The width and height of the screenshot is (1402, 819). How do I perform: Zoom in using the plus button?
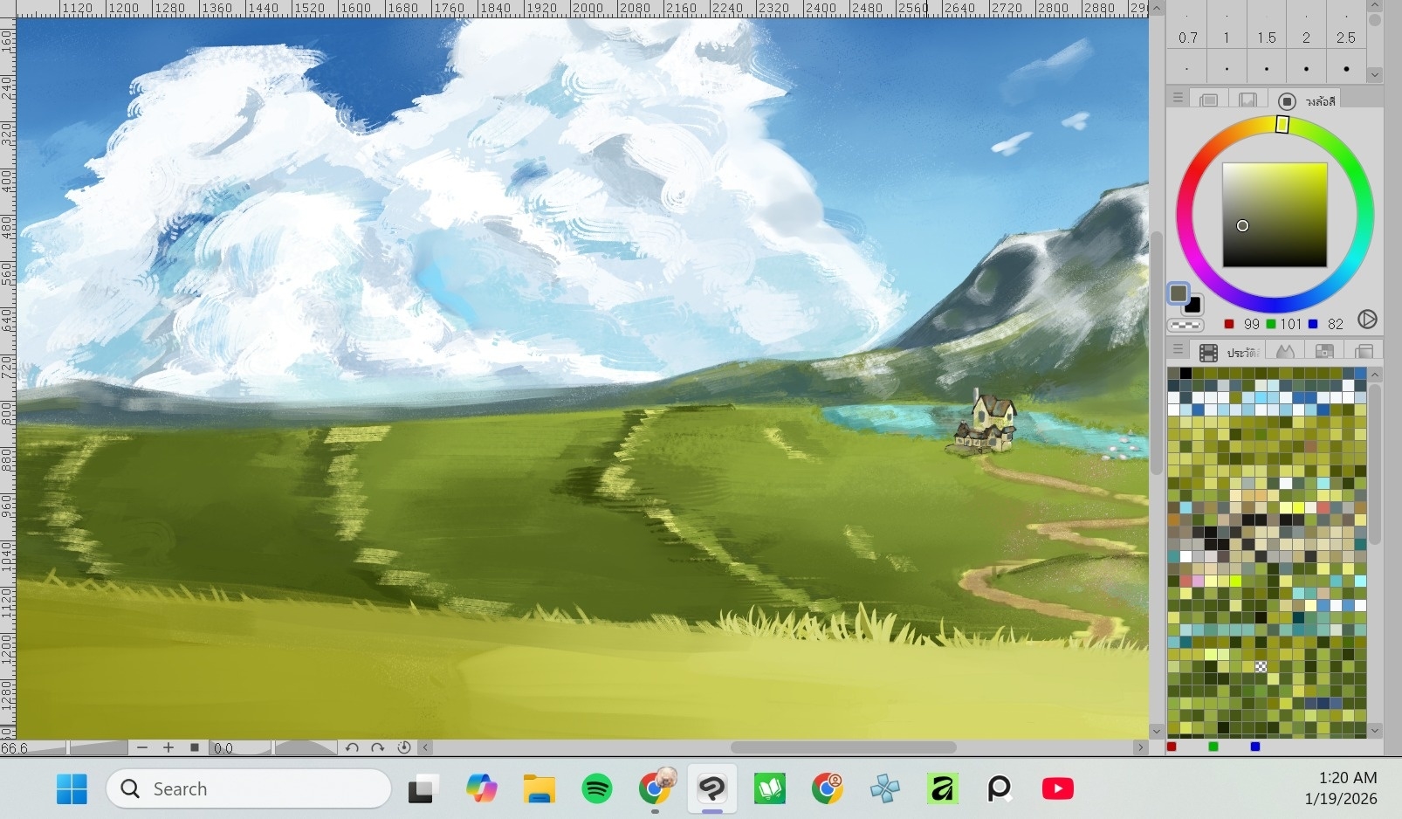point(168,747)
